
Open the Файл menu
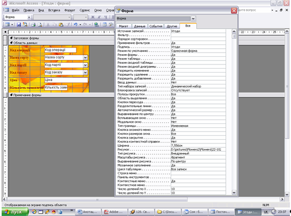pyautogui.click(x=16, y=10)
